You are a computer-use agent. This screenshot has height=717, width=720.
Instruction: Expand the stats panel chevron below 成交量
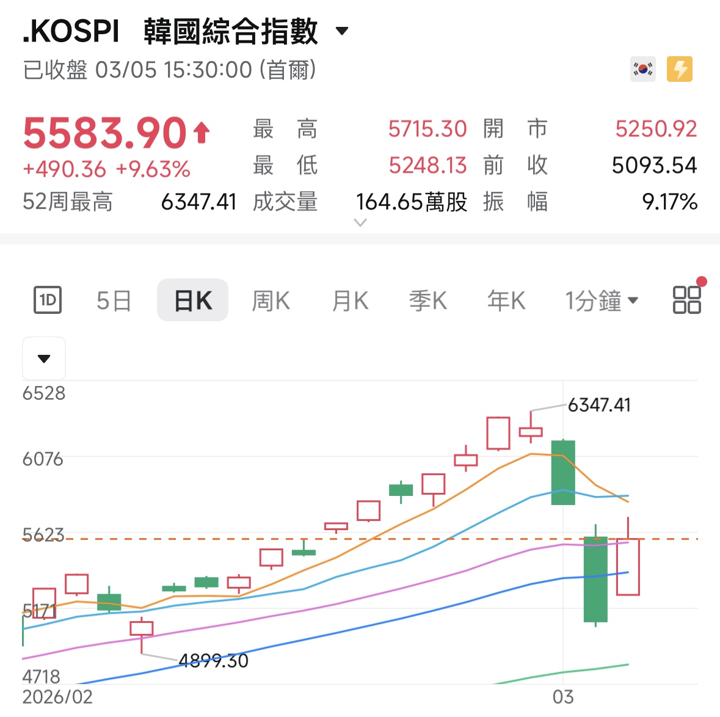tap(360, 223)
